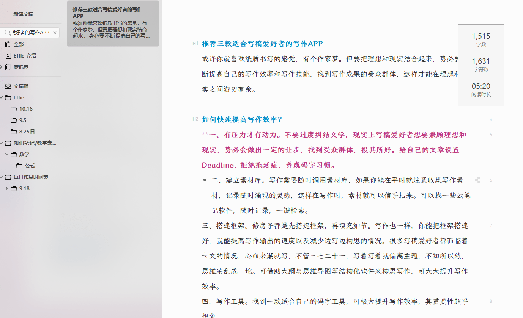Image resolution: width=523 pixels, height=318 pixels.
Task: Open the 每日作息时间表 folder
Action: click(28, 177)
